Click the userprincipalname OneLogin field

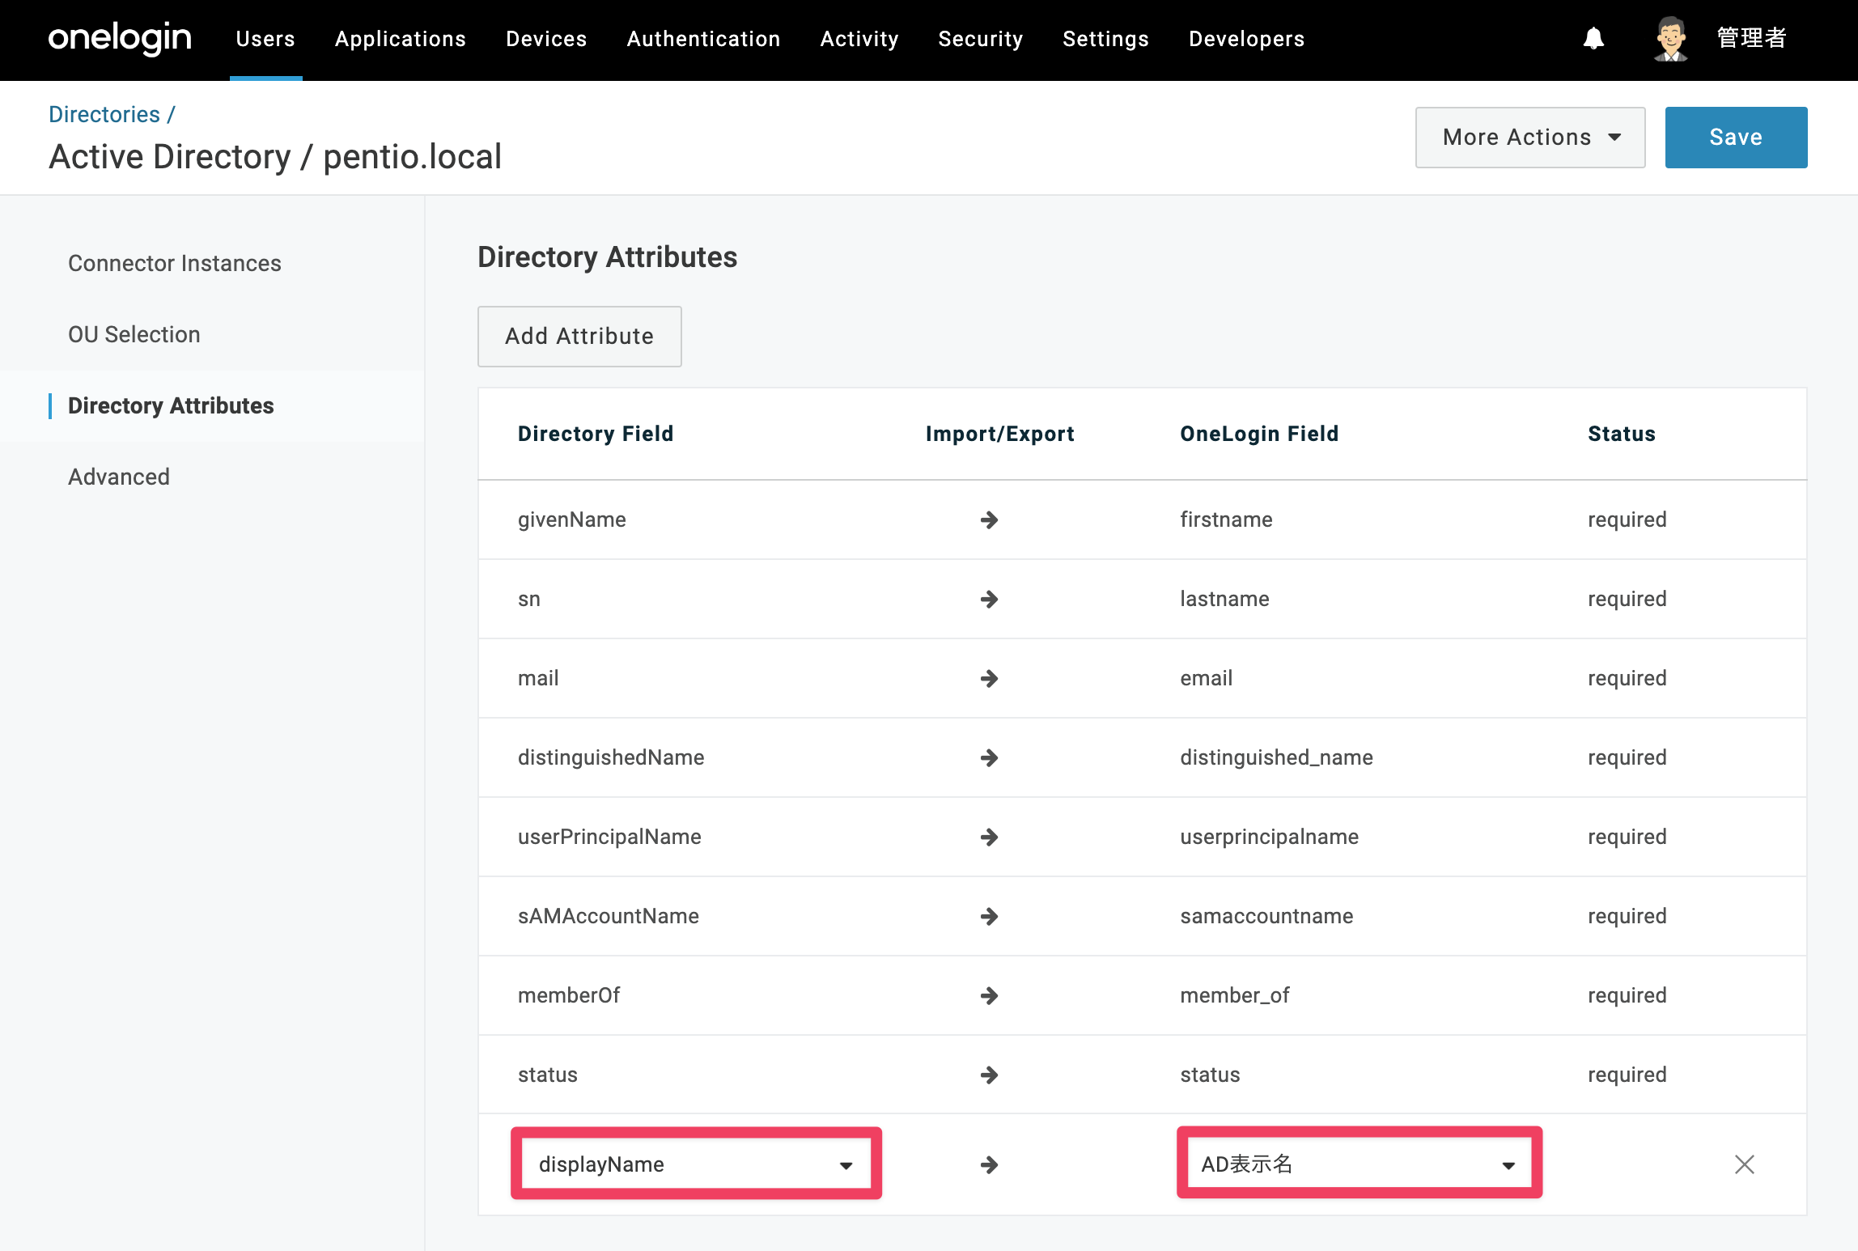[1269, 837]
